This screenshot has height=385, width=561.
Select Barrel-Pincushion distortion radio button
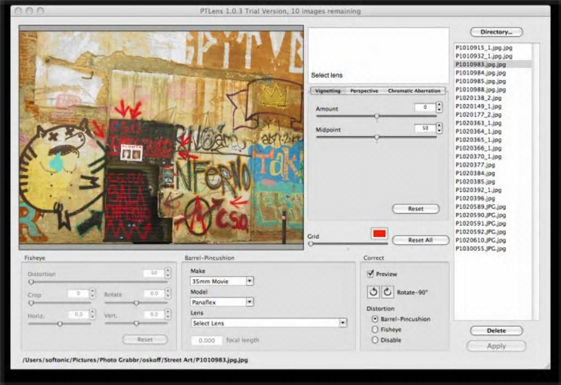click(x=375, y=319)
